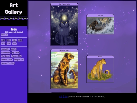Click the previous page « link
This screenshot has height=103, width=137.
coord(60,97)
